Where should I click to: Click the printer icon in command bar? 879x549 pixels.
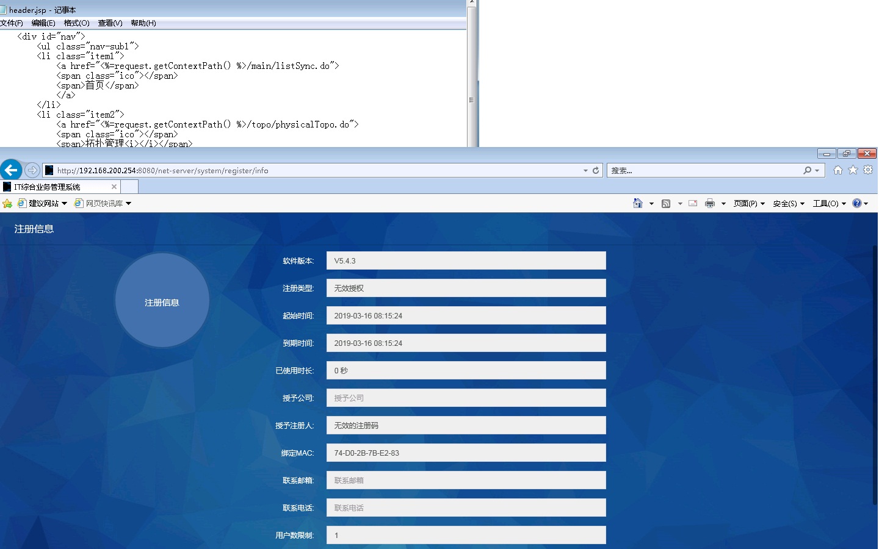(x=709, y=204)
